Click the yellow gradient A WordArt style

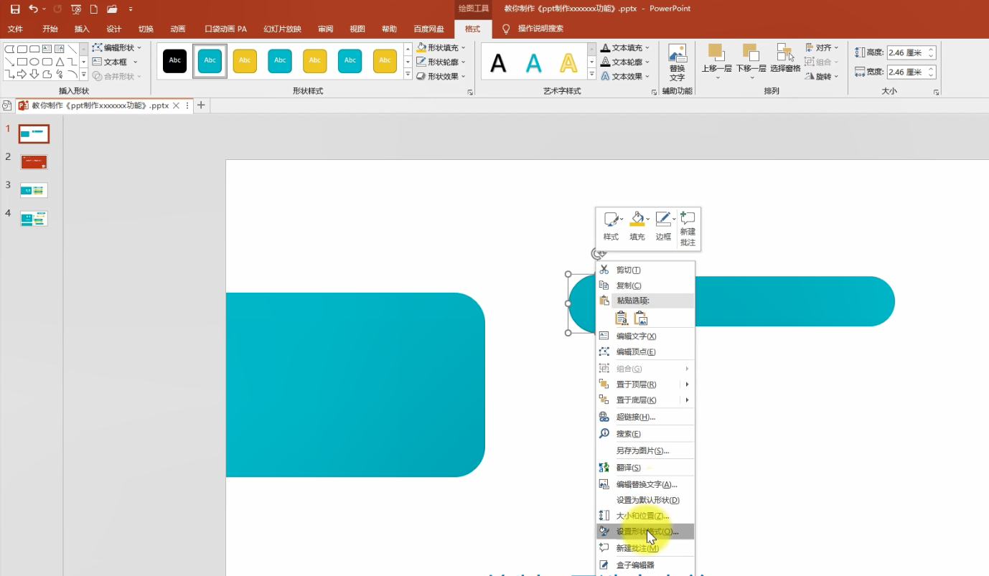(x=568, y=63)
